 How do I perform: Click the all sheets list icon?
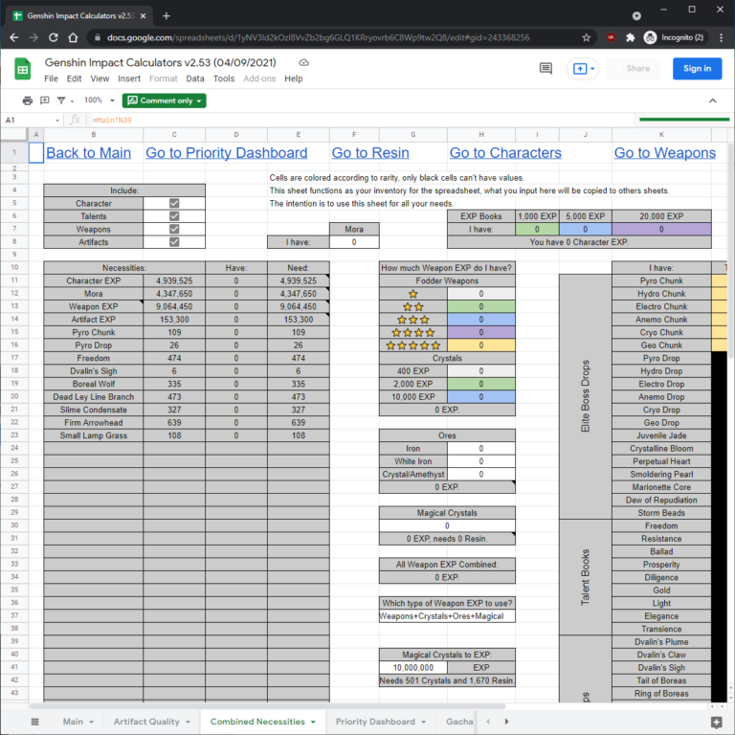pyautogui.click(x=34, y=722)
